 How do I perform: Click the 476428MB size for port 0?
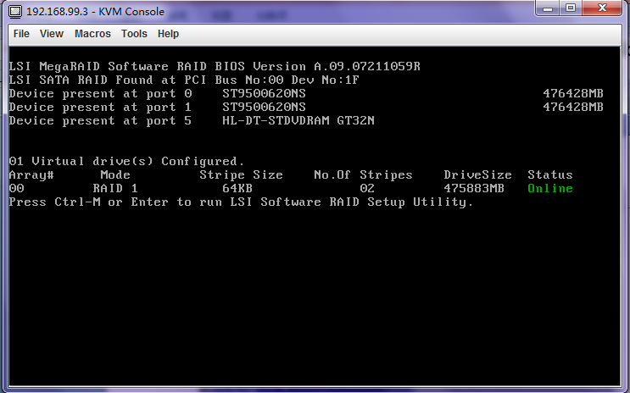coord(573,93)
